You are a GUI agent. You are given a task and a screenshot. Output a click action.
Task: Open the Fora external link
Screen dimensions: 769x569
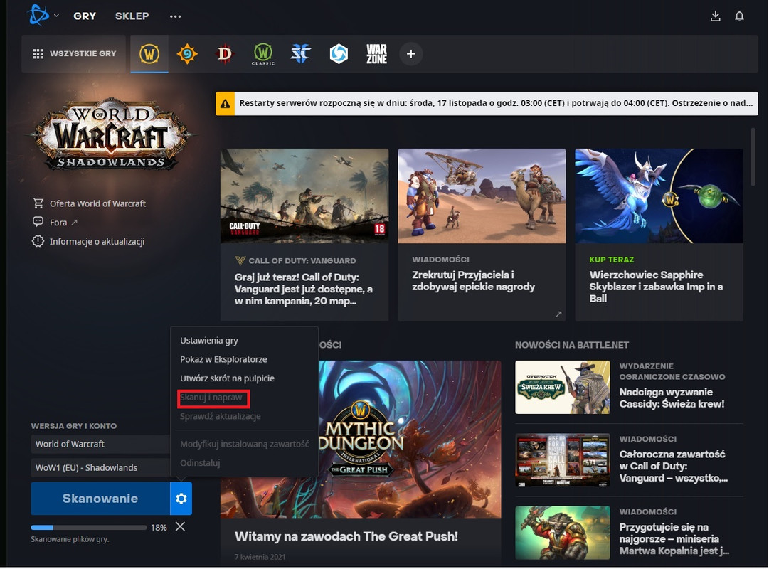click(63, 222)
